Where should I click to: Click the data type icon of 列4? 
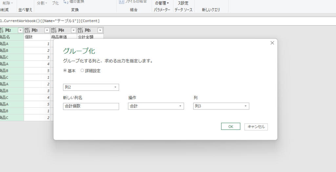tap(54, 30)
